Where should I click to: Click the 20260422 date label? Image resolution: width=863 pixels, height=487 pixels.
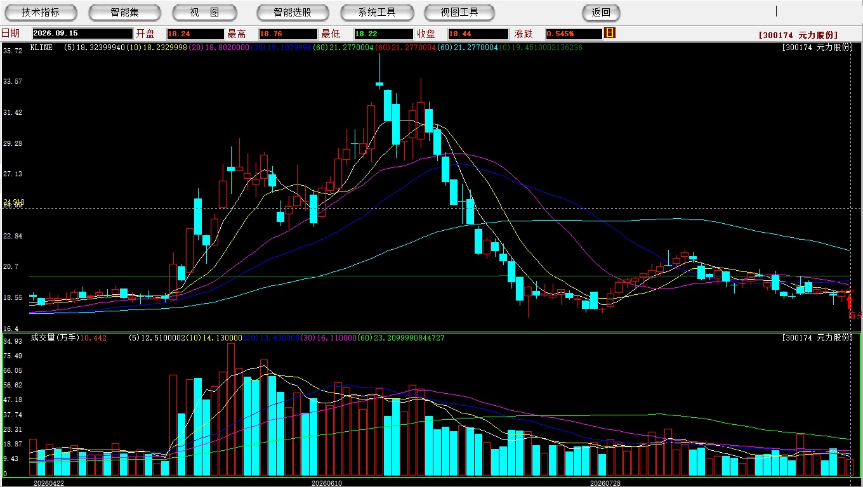click(x=48, y=483)
